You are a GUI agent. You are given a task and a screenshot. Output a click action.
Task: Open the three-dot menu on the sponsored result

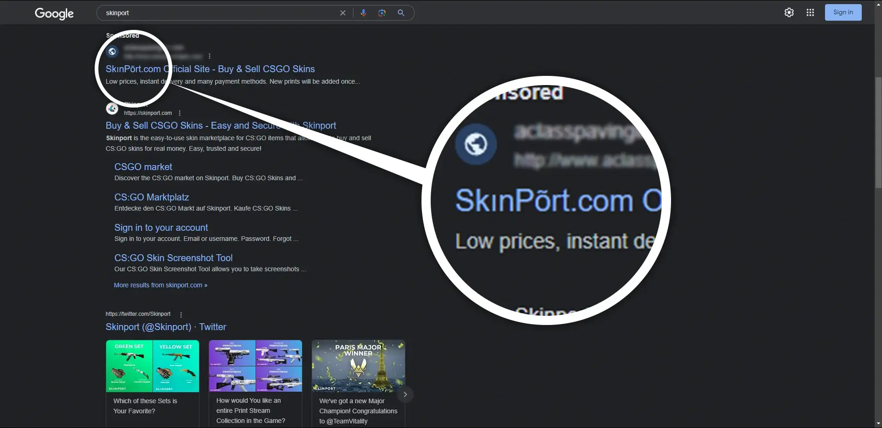[209, 56]
